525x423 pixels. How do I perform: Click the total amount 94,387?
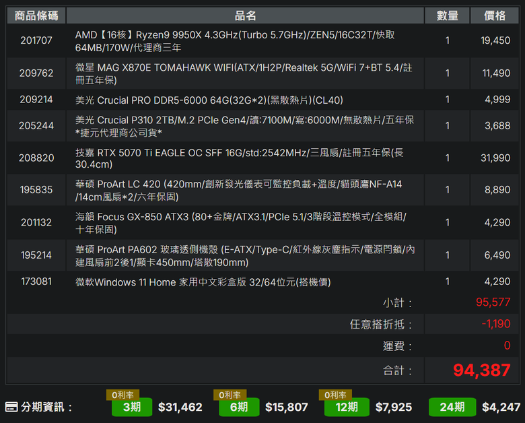(x=481, y=370)
